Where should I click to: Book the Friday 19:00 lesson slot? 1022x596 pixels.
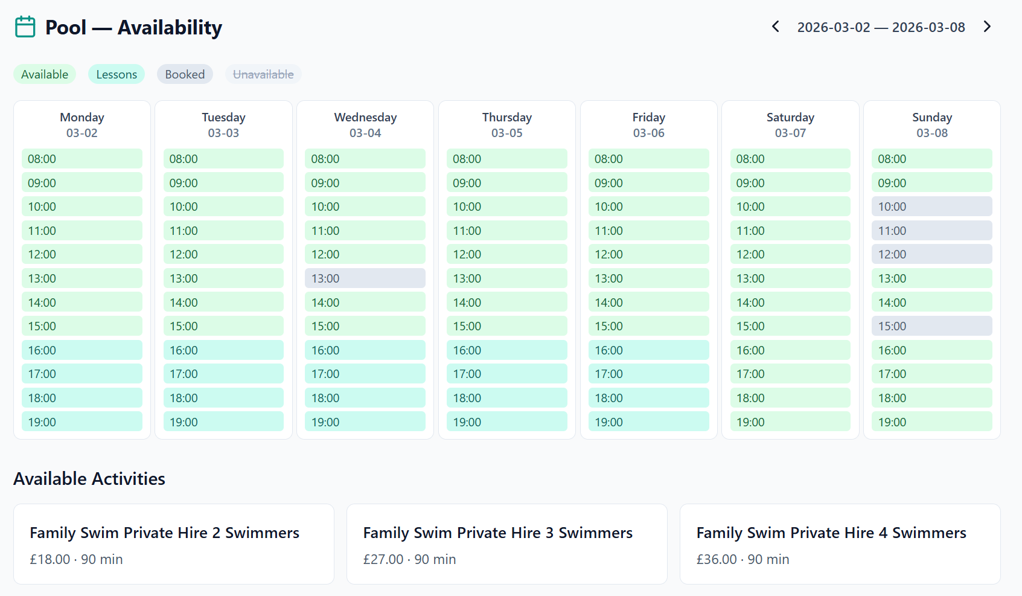(x=648, y=421)
